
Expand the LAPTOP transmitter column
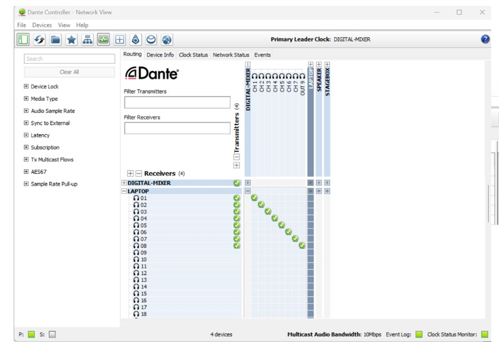pyautogui.click(x=310, y=64)
